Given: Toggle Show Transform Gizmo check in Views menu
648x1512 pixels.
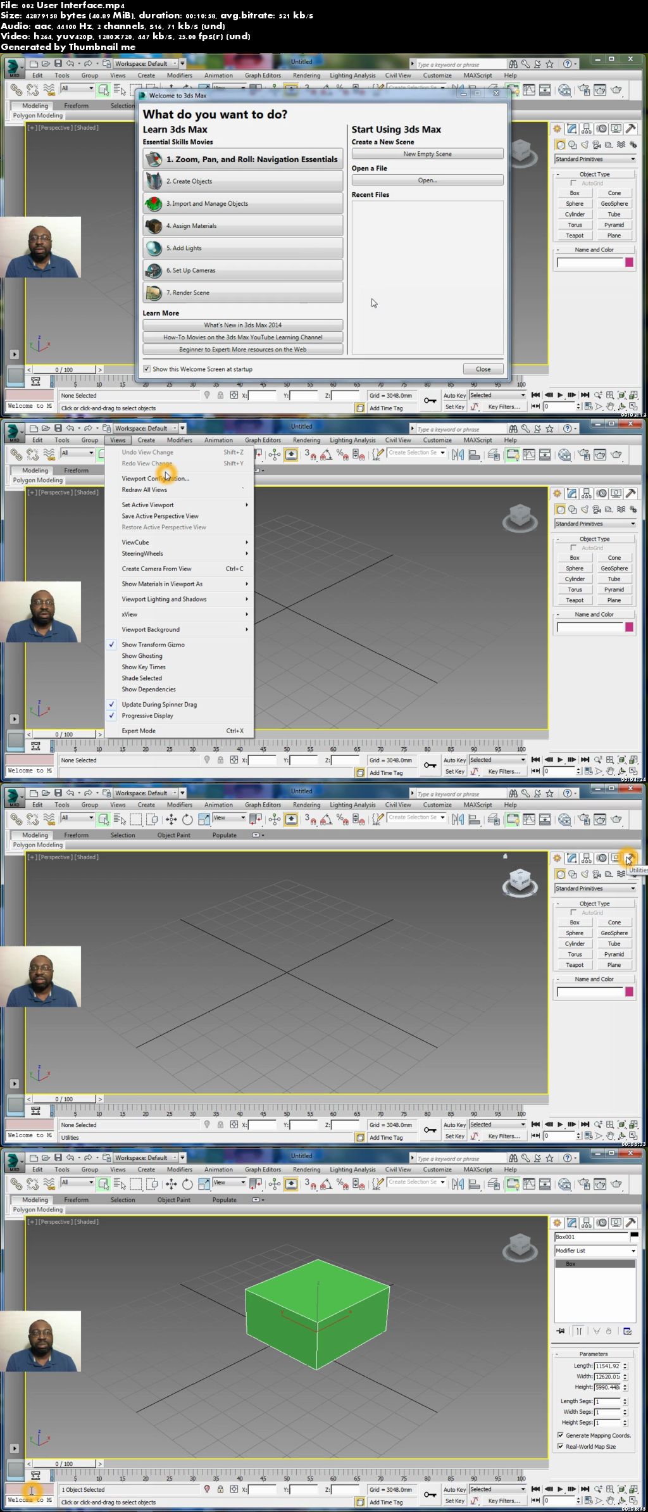Looking at the screenshot, I should point(180,645).
